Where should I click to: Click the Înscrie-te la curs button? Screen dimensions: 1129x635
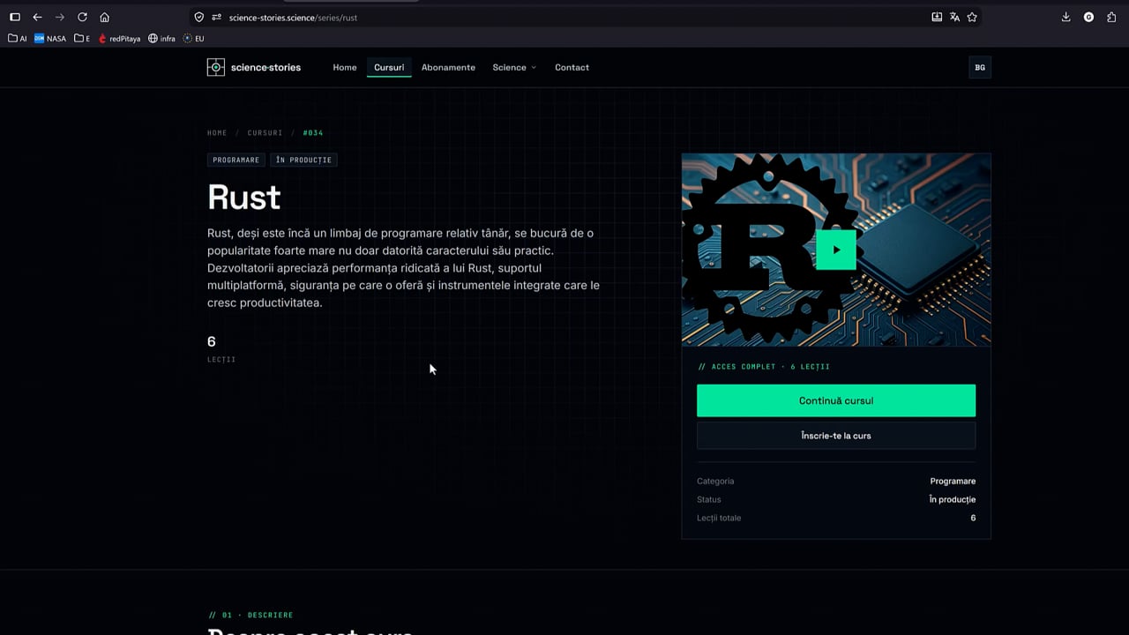836,436
